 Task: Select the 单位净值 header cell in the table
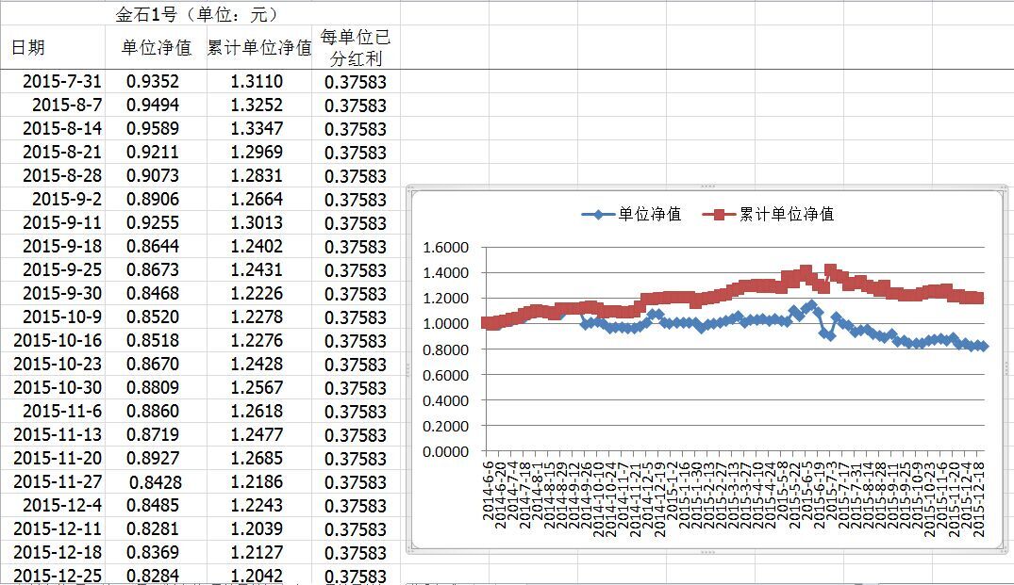point(156,48)
